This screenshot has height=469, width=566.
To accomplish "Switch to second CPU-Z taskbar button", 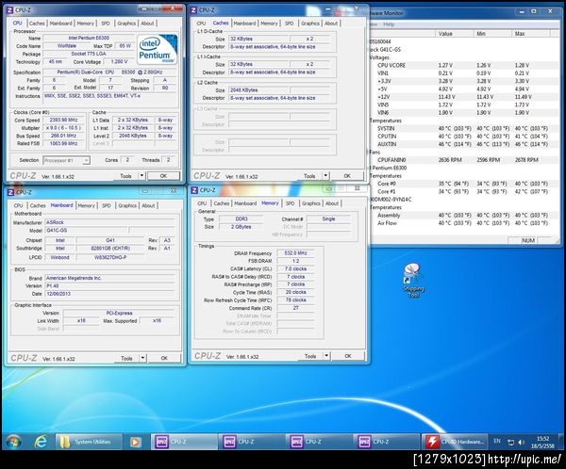I will (x=251, y=442).
